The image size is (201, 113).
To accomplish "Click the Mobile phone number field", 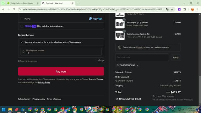I will (61, 52).
